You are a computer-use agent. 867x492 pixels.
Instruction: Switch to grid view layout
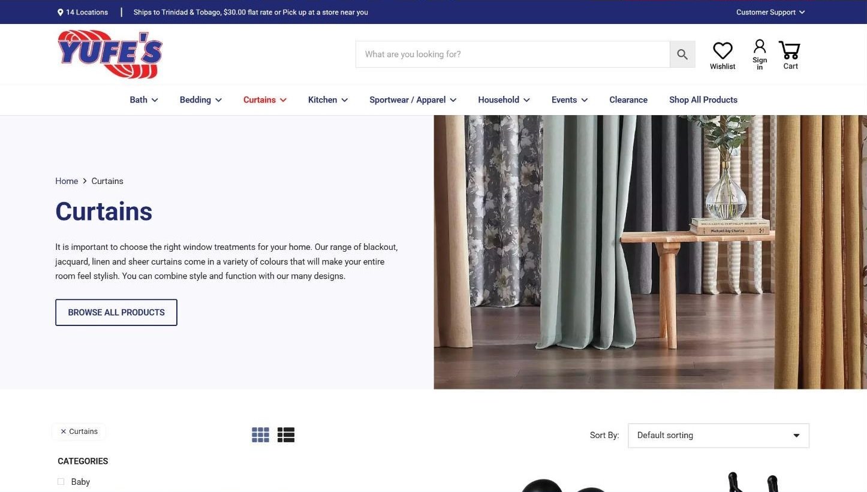tap(260, 435)
